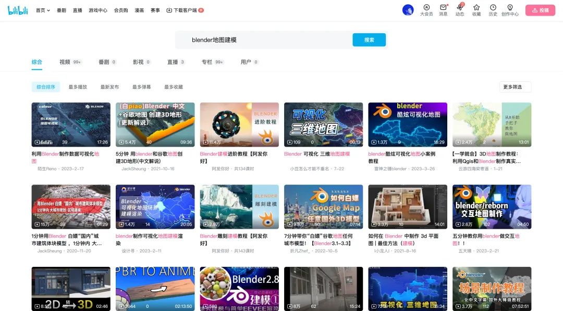Open the 3D地图制作教程 Qgis thumbnail
This screenshot has width=563, height=311.
pos(492,124)
